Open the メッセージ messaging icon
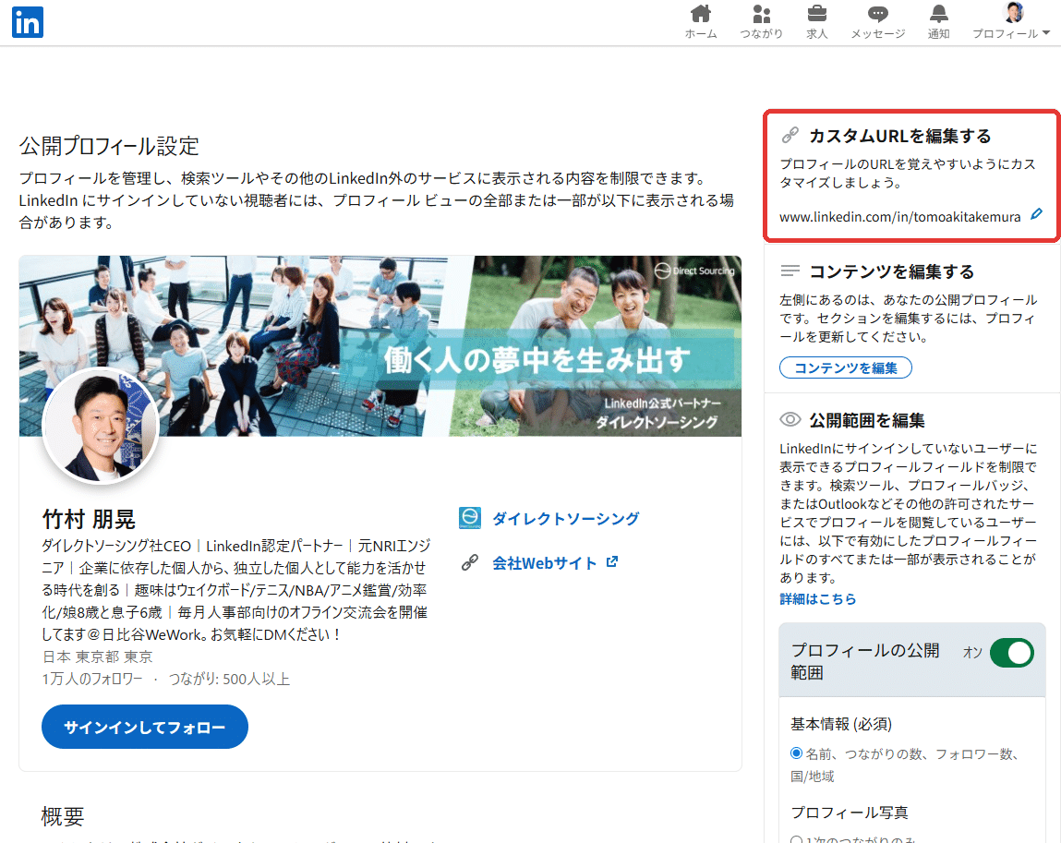Viewport: 1061px width, 843px height. (x=877, y=21)
